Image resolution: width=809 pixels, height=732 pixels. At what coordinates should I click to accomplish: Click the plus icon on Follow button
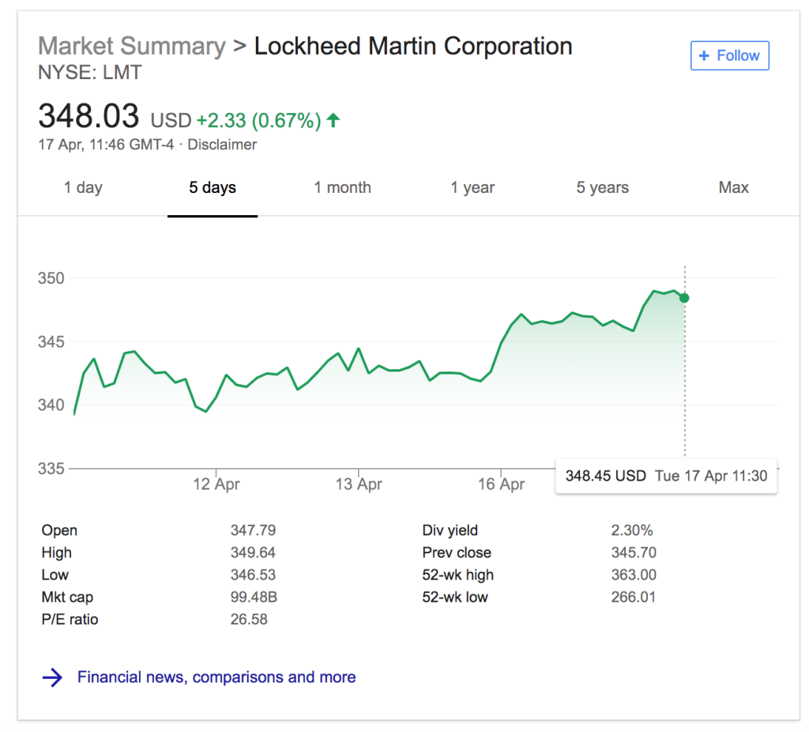coord(704,56)
